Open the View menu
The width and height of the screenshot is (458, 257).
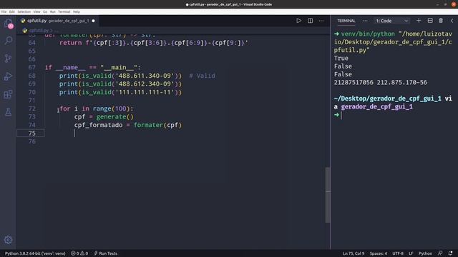click(36, 12)
